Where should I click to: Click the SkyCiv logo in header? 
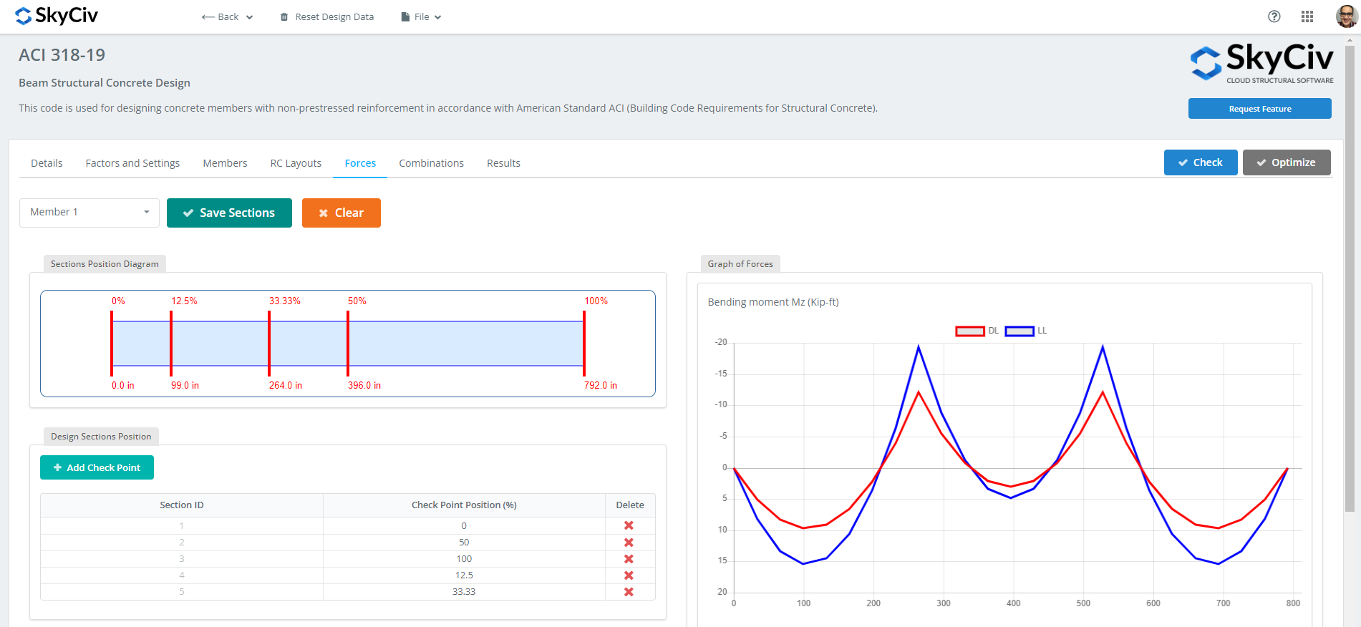[57, 16]
